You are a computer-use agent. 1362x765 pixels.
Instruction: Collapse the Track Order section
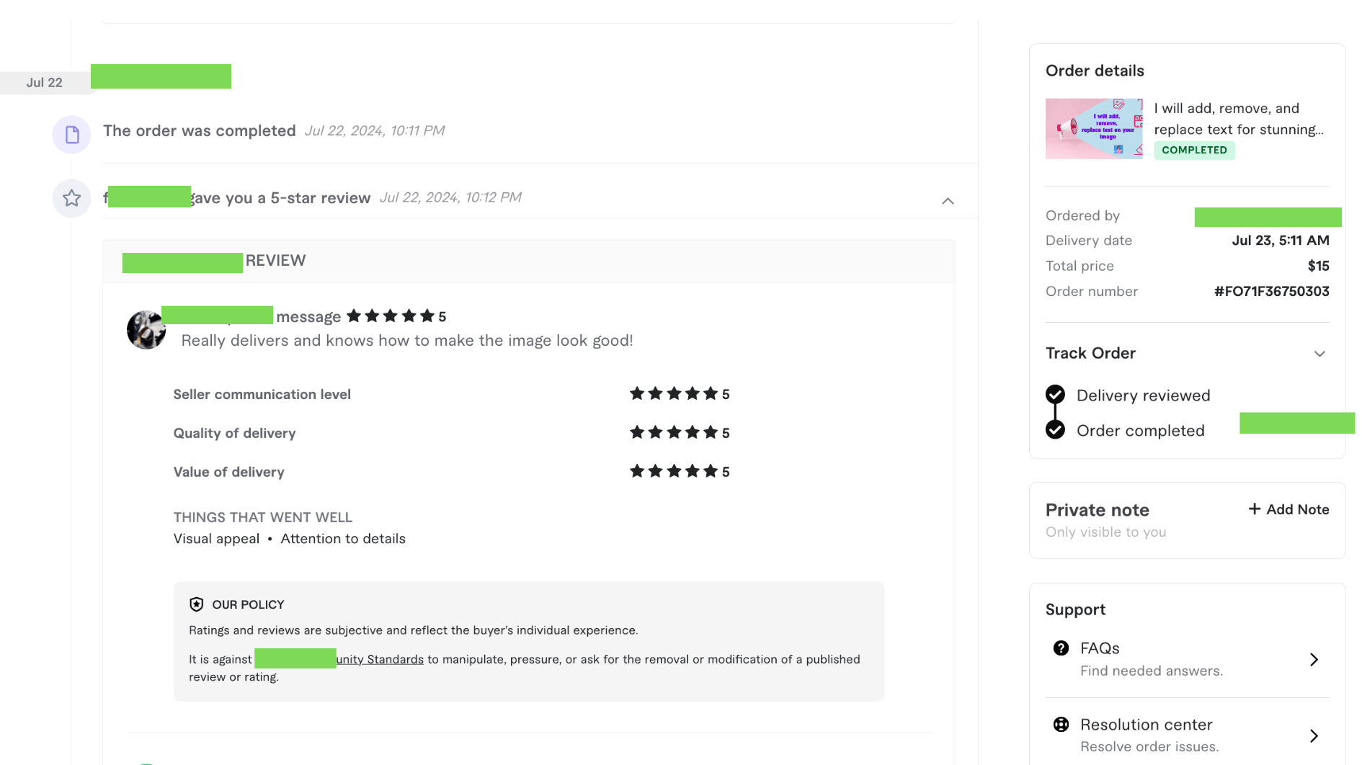coord(1319,354)
